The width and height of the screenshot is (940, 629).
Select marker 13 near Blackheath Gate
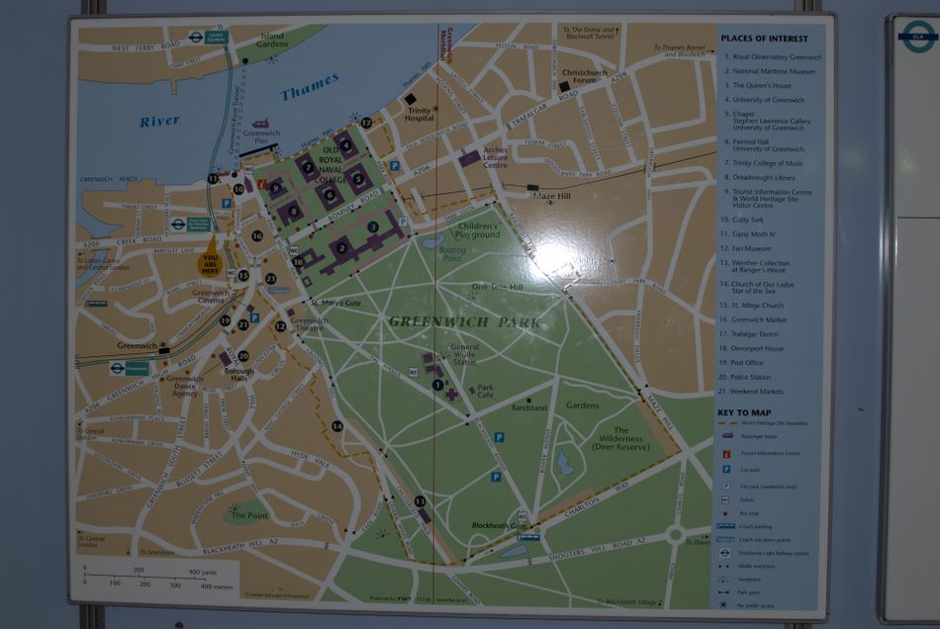click(420, 501)
